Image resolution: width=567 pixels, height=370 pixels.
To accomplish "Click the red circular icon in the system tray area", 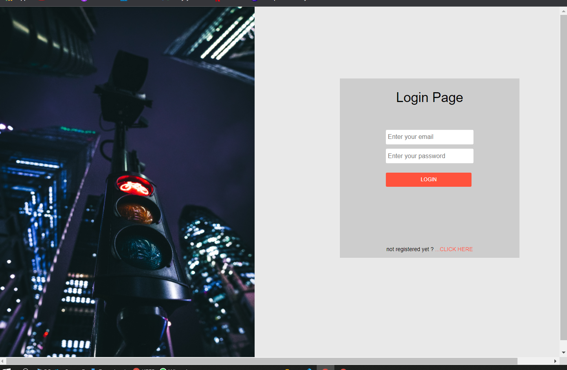I will tap(325, 369).
